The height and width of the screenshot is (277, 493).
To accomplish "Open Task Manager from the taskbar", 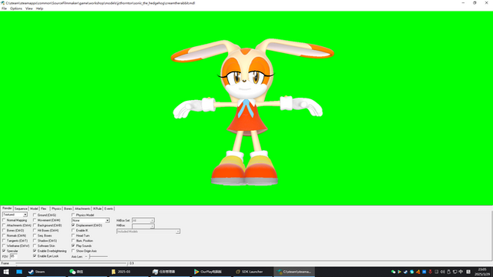I will [x=169, y=272].
